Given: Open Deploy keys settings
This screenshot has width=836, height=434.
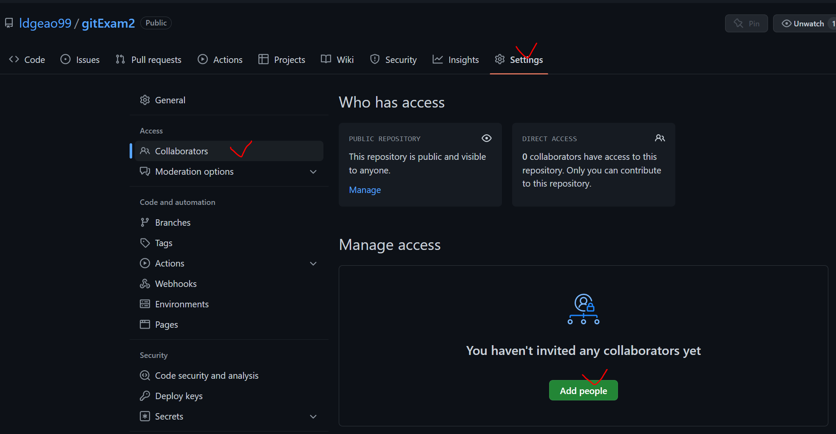Looking at the screenshot, I should click(229, 396).
